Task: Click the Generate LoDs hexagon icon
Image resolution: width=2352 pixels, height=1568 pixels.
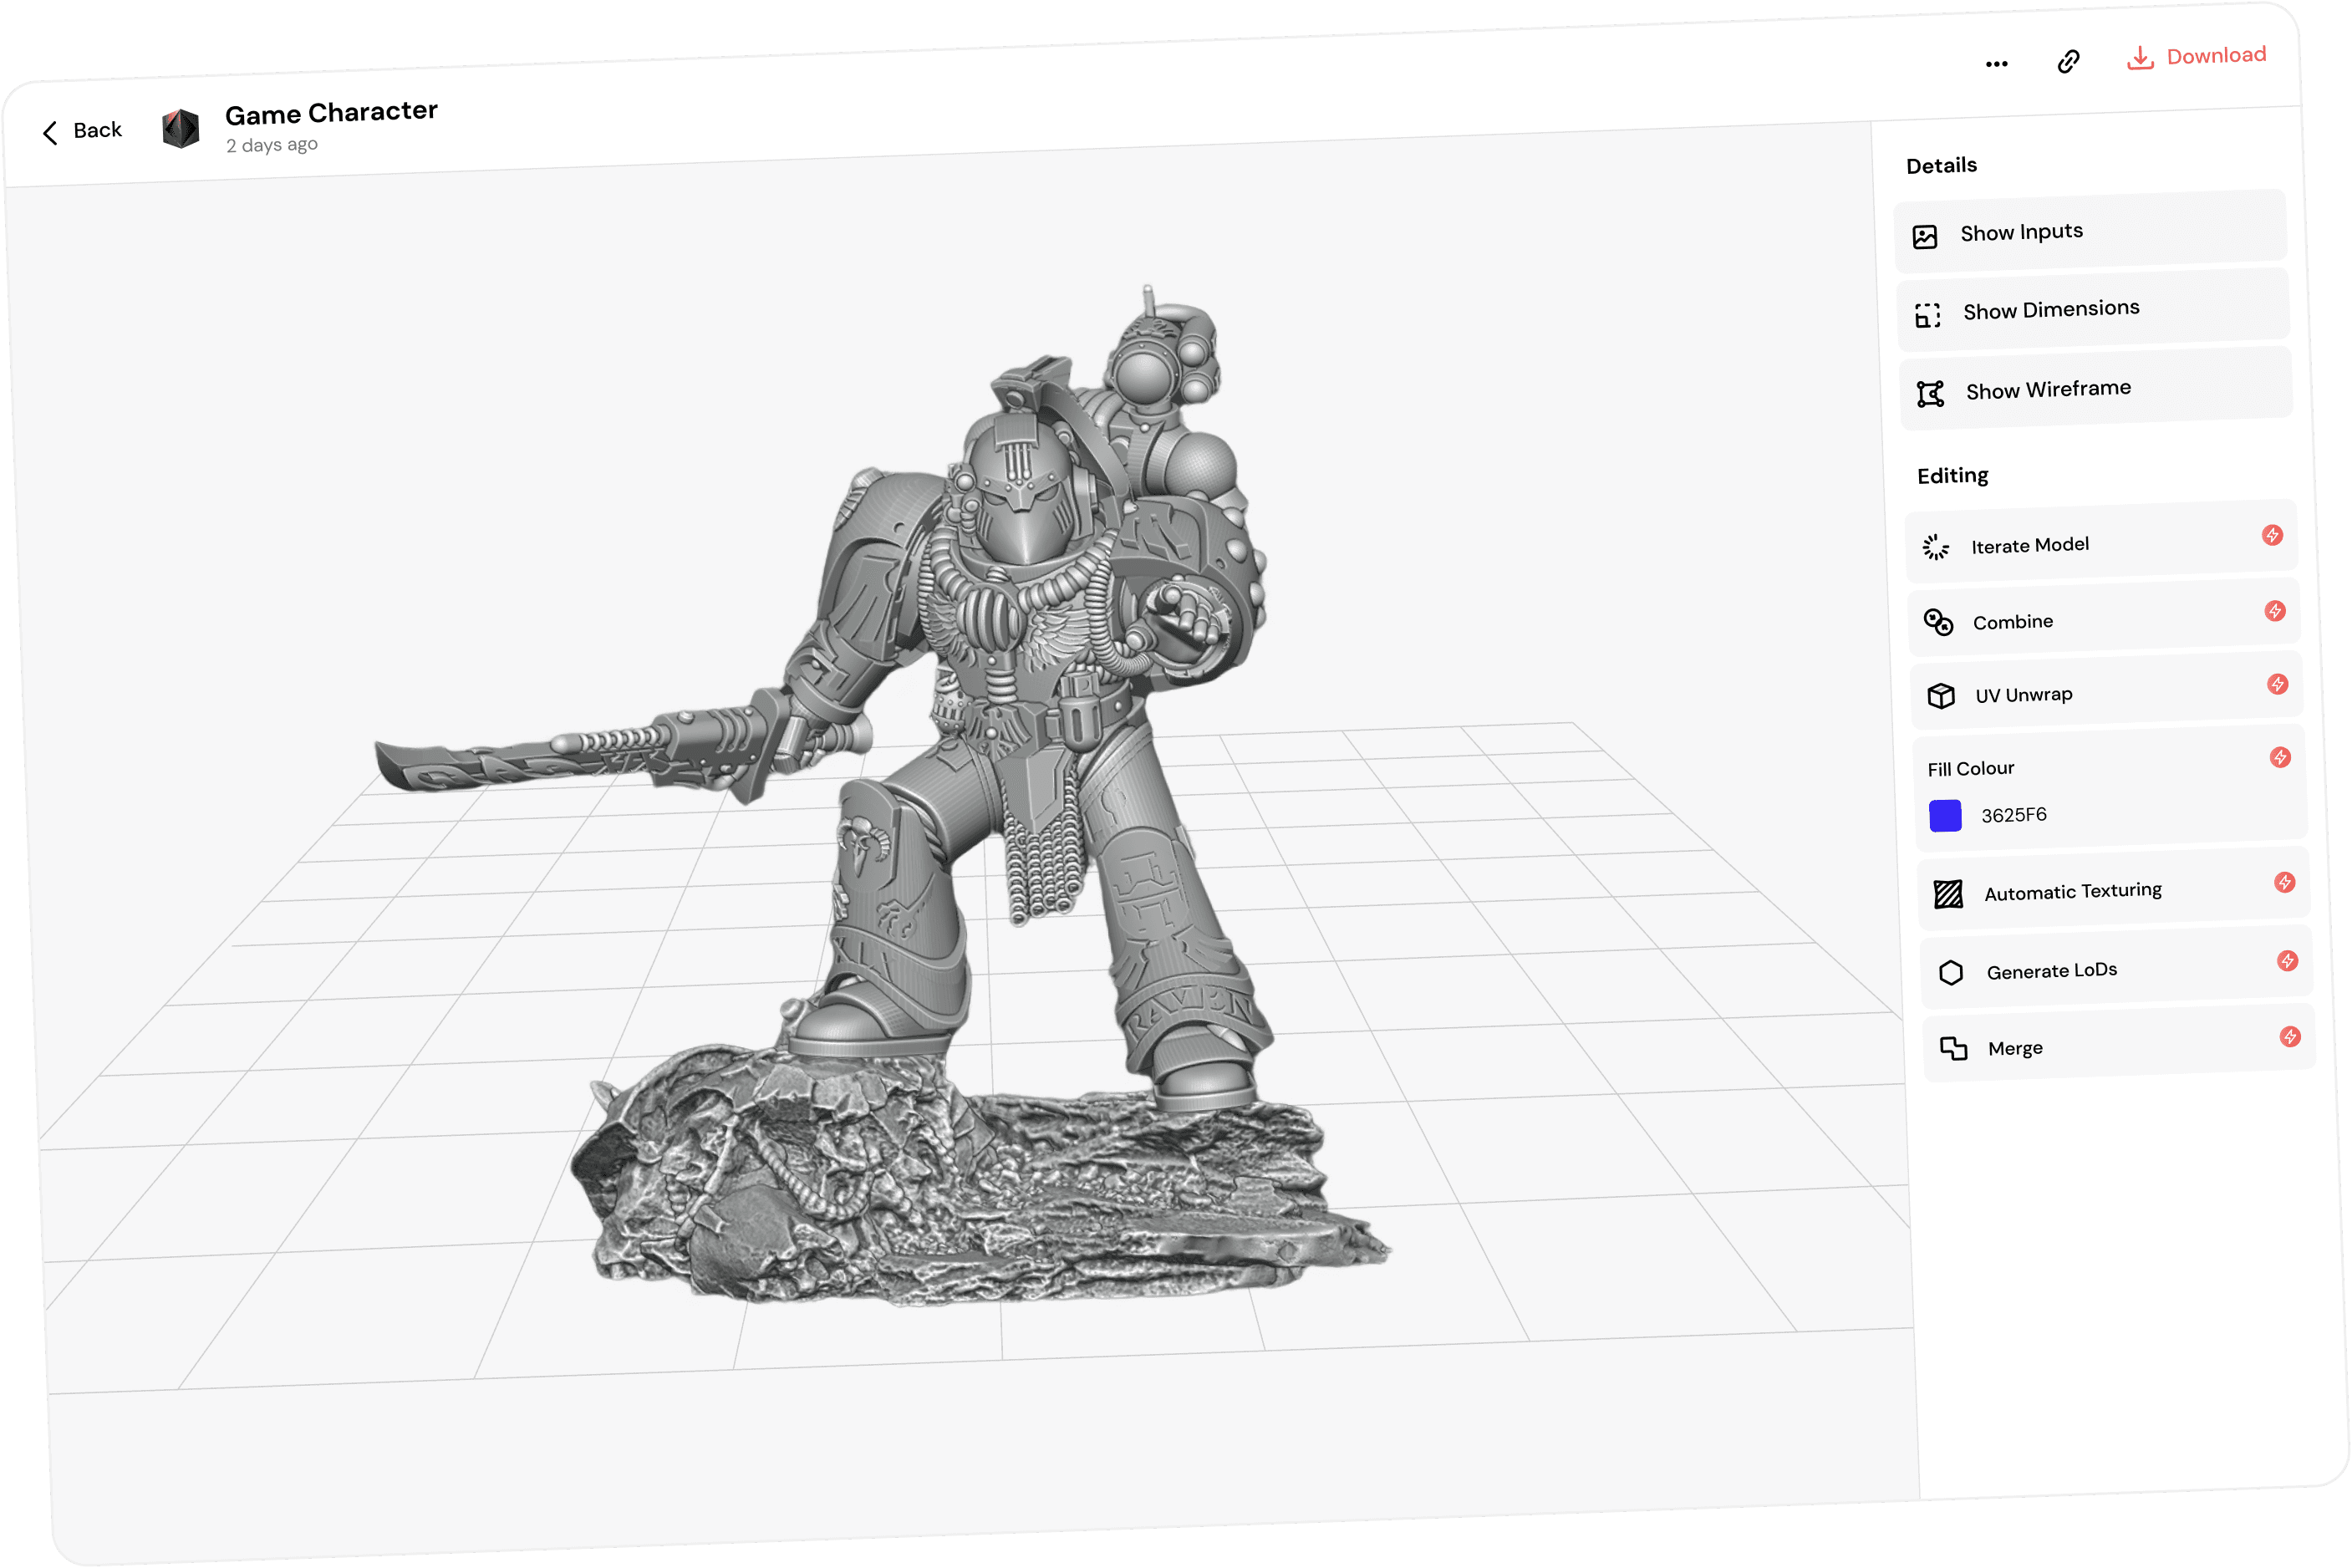Action: click(1951, 972)
